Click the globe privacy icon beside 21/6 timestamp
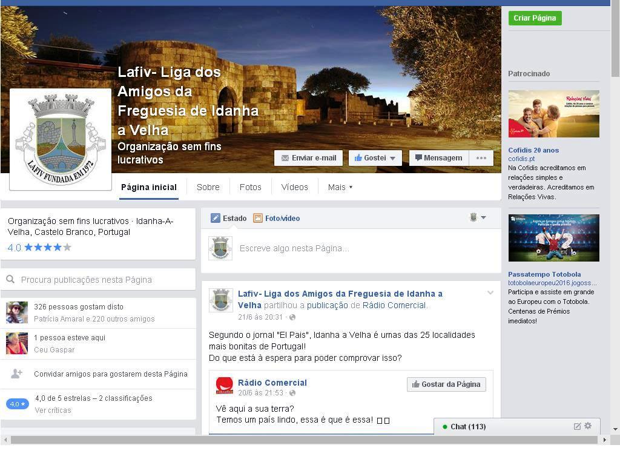 pos(292,317)
